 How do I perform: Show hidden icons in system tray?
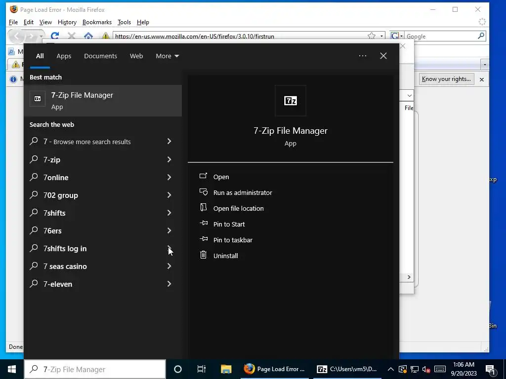(x=390, y=369)
